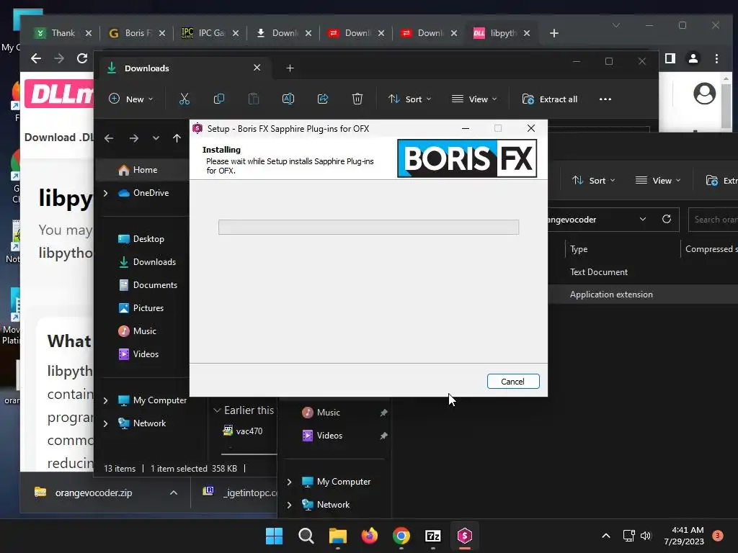Select Documents in sidebar
The image size is (738, 553).
click(x=148, y=285)
